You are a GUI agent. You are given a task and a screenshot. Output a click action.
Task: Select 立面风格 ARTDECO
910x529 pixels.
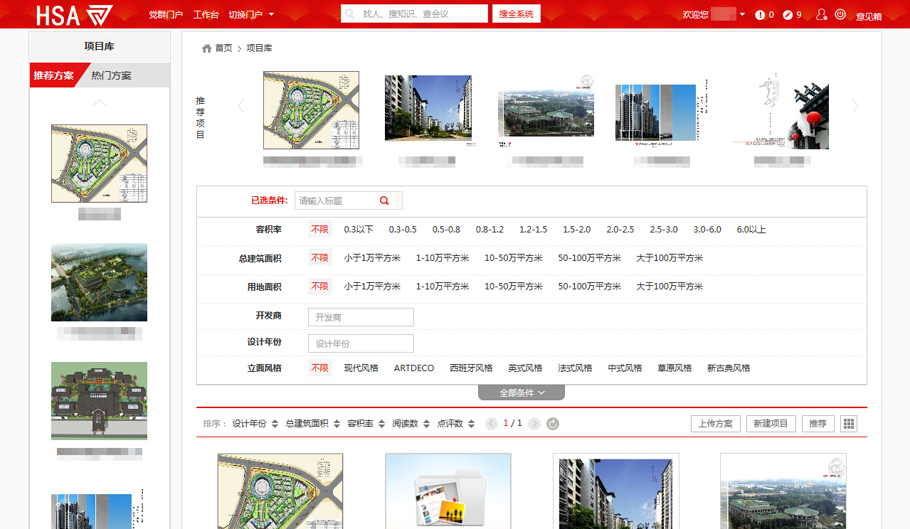[414, 368]
